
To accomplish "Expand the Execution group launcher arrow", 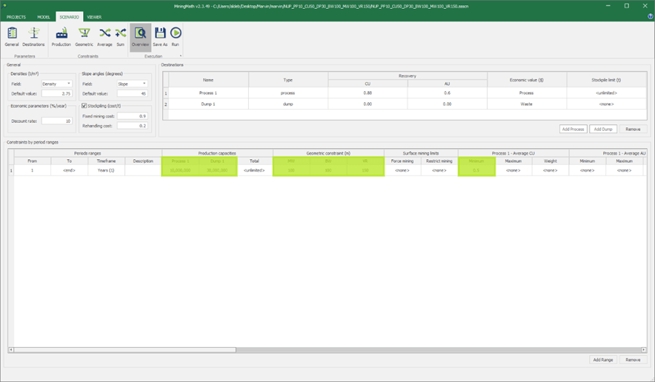I will [x=180, y=56].
